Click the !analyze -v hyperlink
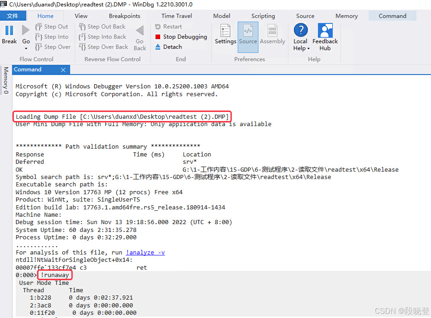The height and width of the screenshot is (318, 431). (145, 252)
